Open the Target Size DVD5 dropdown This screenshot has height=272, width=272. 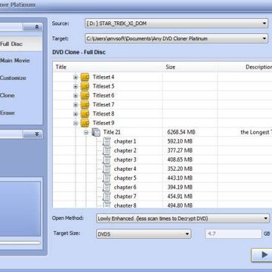[187, 234]
